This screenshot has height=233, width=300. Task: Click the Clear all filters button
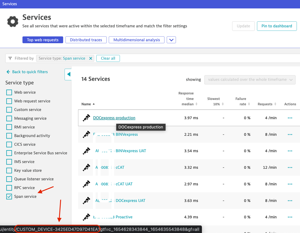click(108, 58)
